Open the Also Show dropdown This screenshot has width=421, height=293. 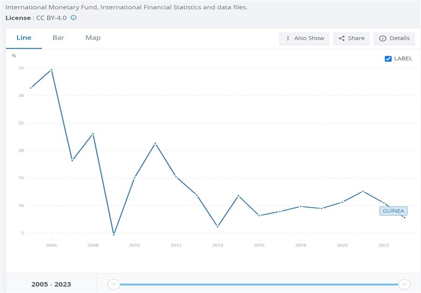[304, 38]
